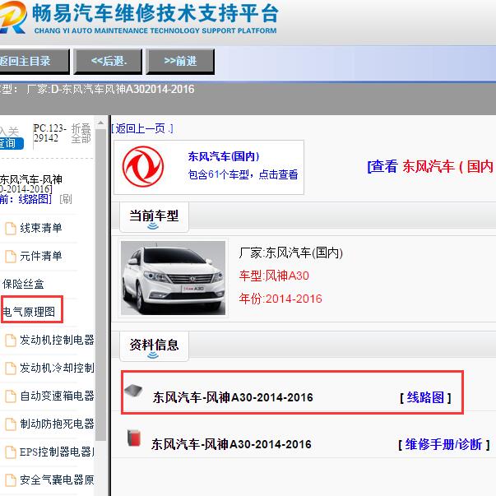
Task: Click the platform logo R icon
Action: [x=13, y=17]
